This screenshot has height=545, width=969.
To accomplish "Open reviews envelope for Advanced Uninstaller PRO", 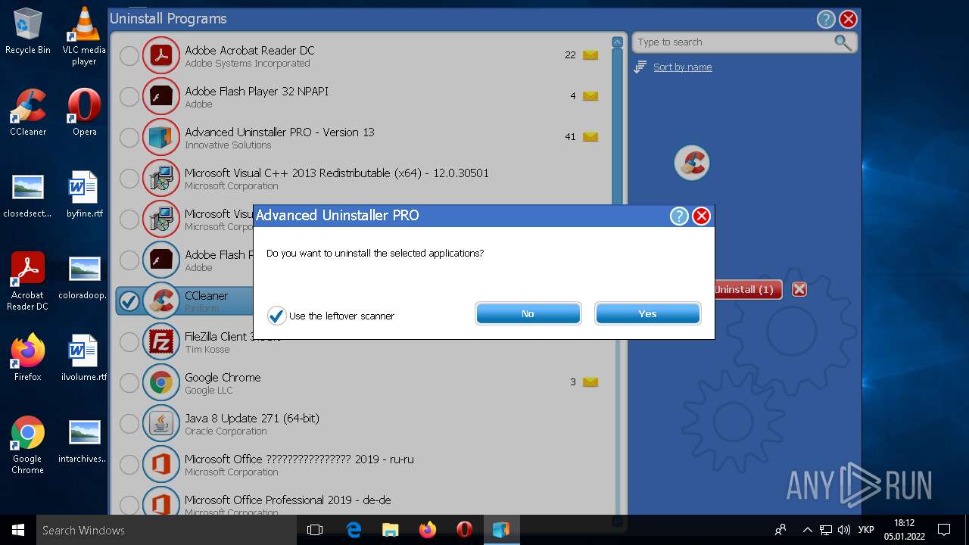I will click(590, 137).
